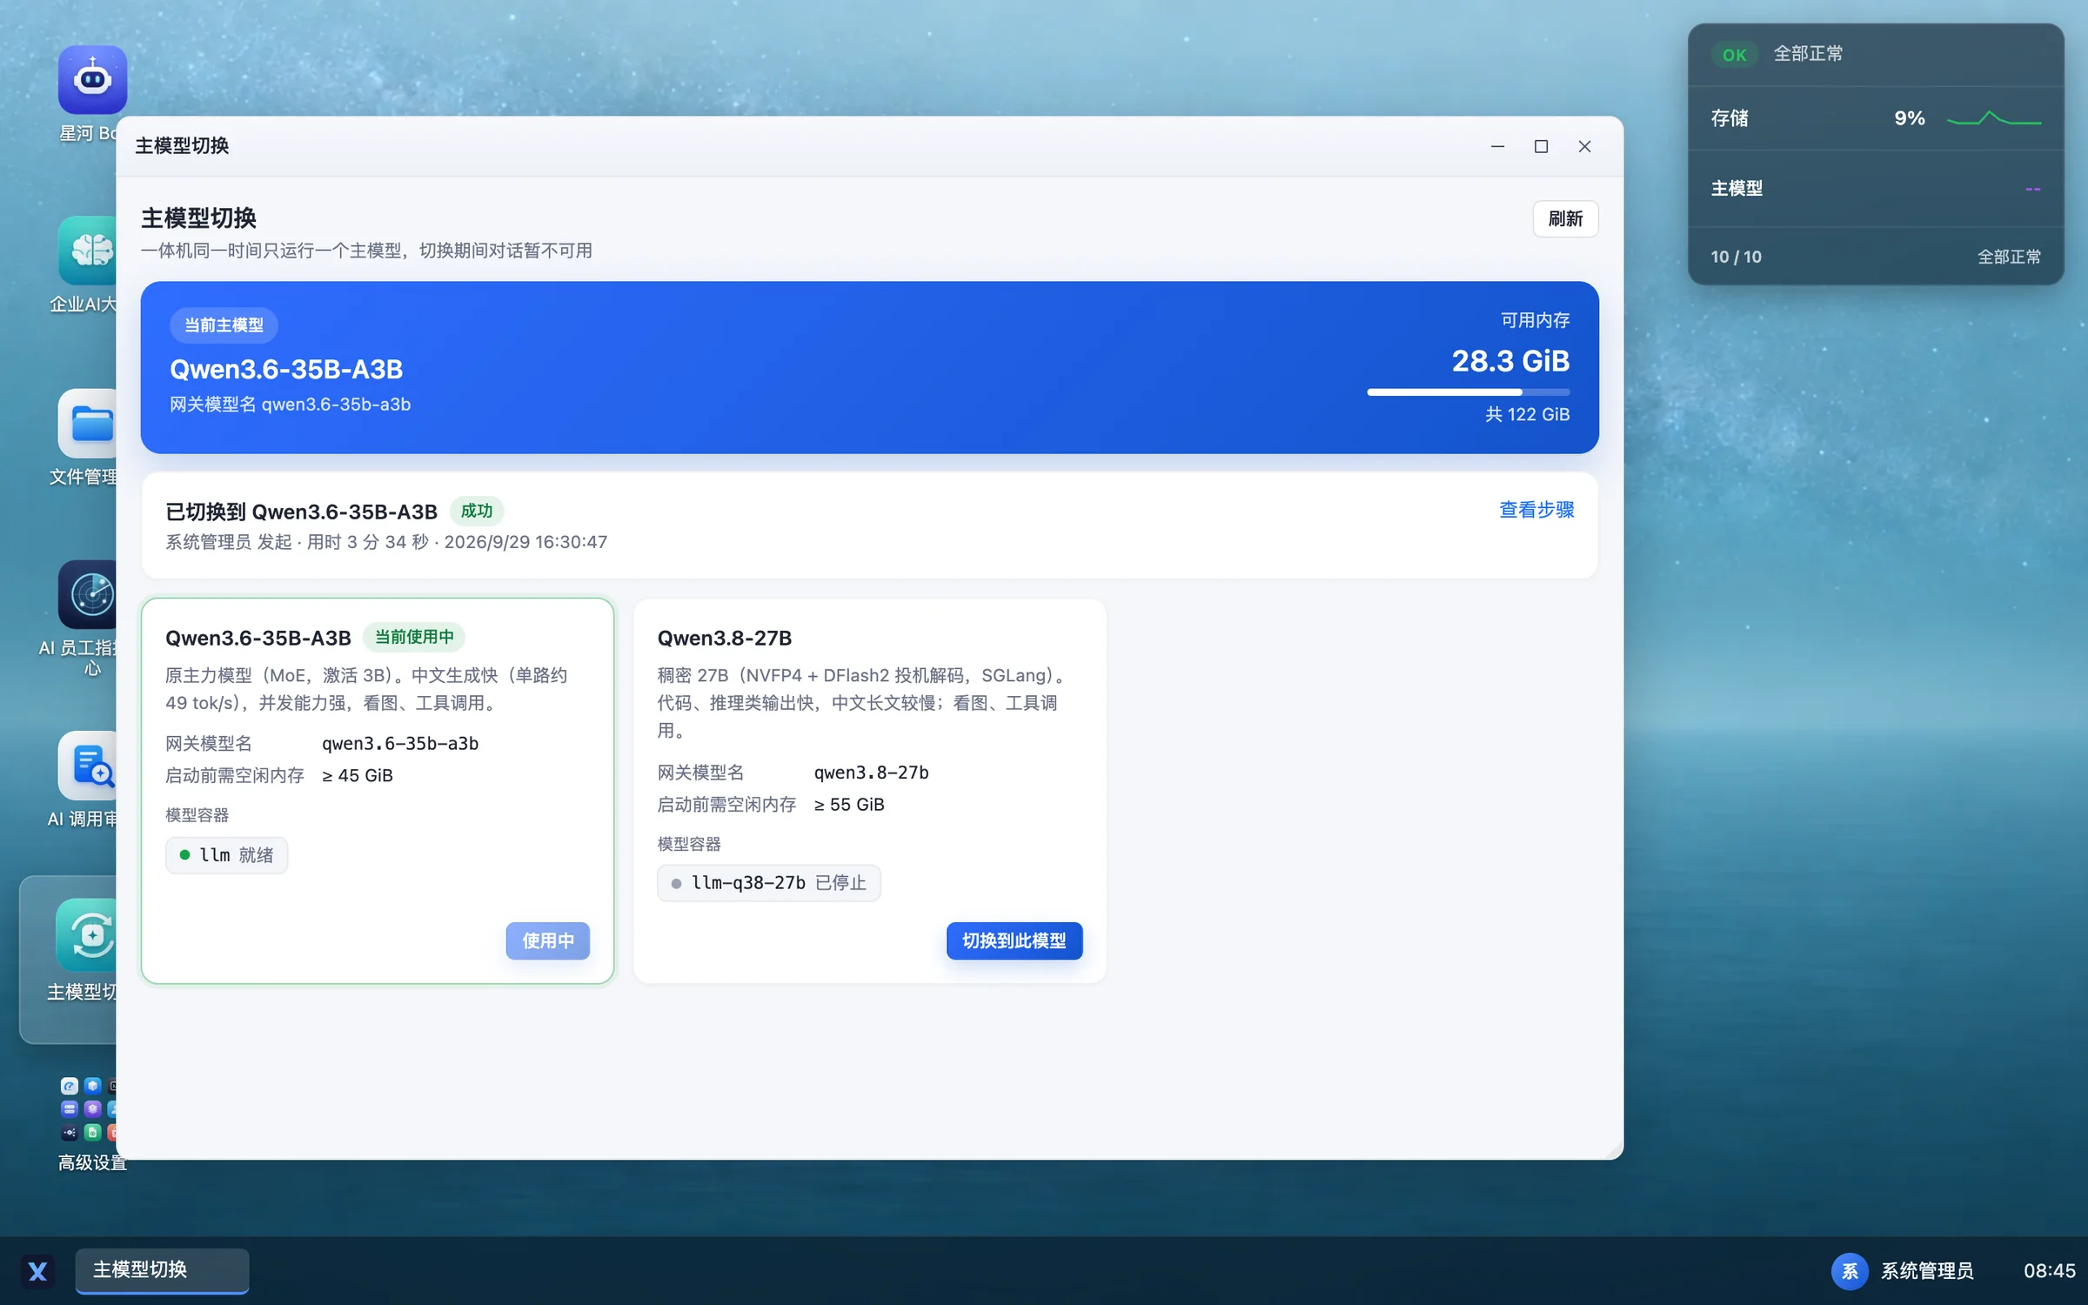The height and width of the screenshot is (1305, 2088).
Task: Click the 08:45 clock in taskbar
Action: [x=2049, y=1271]
